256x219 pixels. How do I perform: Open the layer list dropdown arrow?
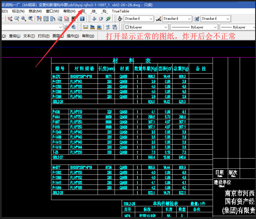click(61, 27)
